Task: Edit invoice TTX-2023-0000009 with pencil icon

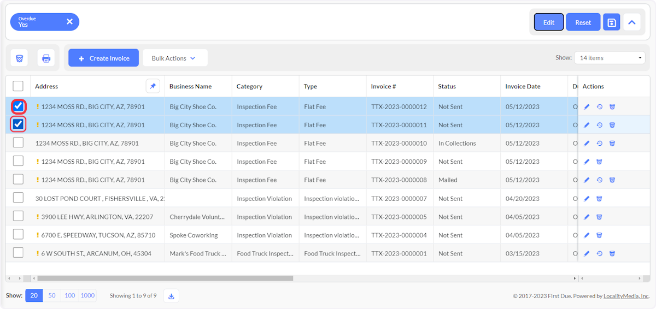Action: coord(587,162)
